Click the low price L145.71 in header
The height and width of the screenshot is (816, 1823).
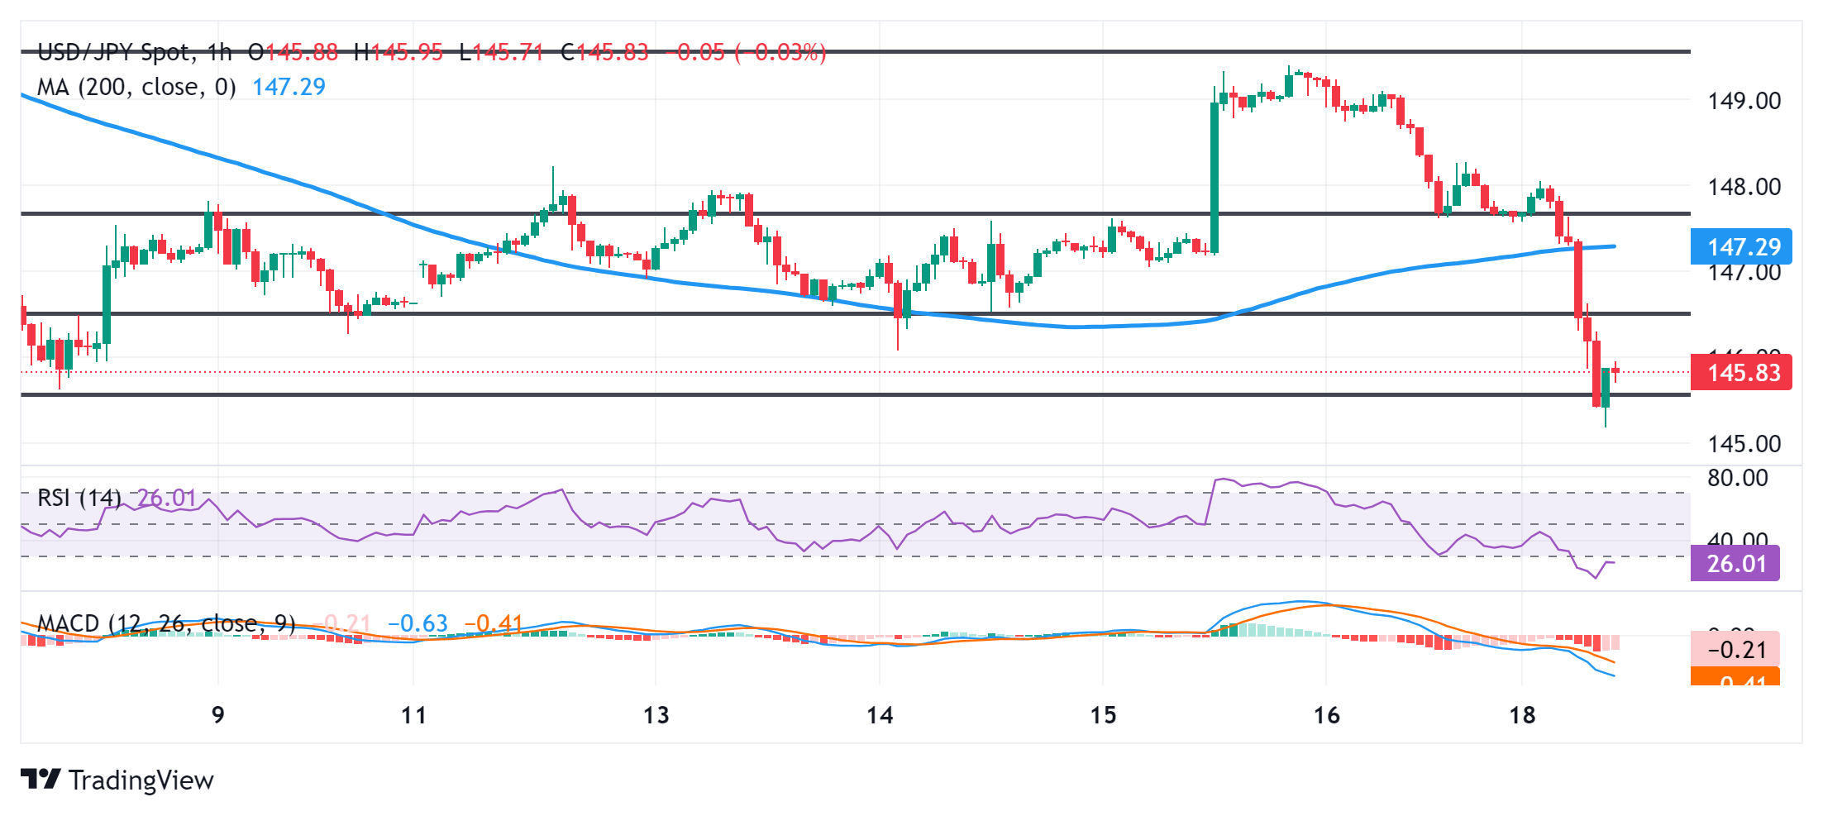tap(501, 52)
